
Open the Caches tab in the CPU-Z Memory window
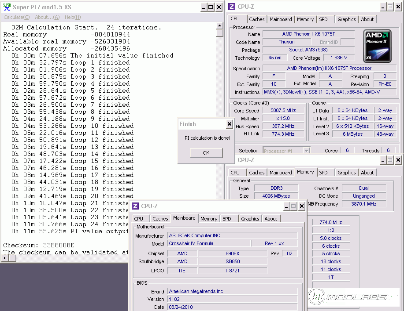[x=256, y=173]
